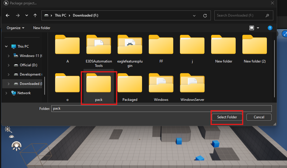Click the Folder name input field
The image size is (287, 168).
click(161, 108)
